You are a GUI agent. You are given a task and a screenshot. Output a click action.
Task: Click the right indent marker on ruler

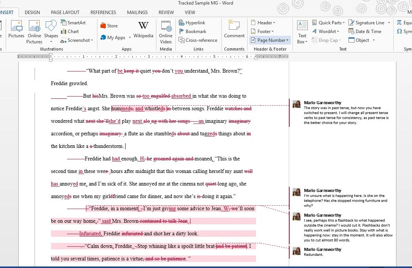tap(256, 58)
